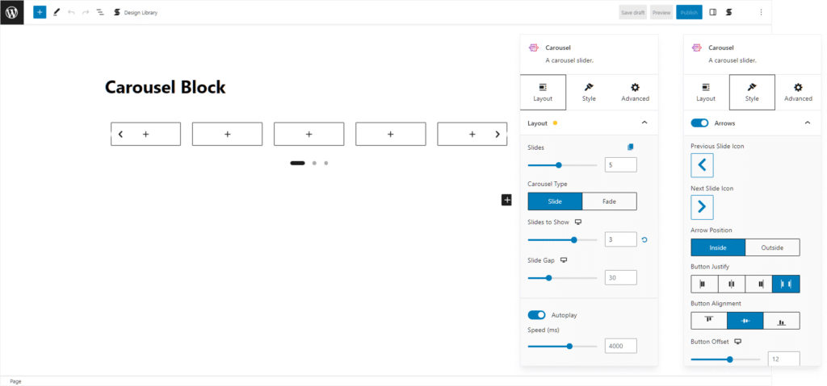Viewport: 827px width, 386px height.
Task: Disable the Arrows toggle switch
Action: click(699, 123)
